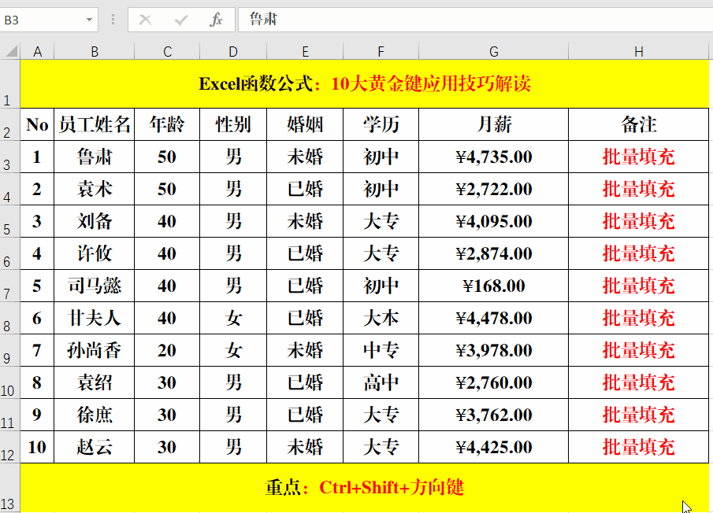Click the formula bar options dots handle
The image size is (713, 513).
(x=113, y=20)
